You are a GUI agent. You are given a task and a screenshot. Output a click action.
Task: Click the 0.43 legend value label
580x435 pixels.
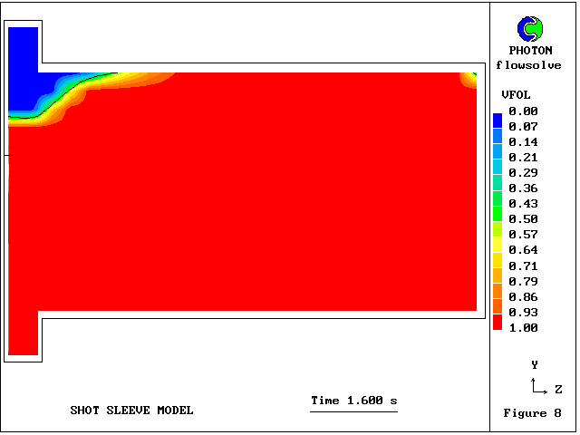[523, 204]
